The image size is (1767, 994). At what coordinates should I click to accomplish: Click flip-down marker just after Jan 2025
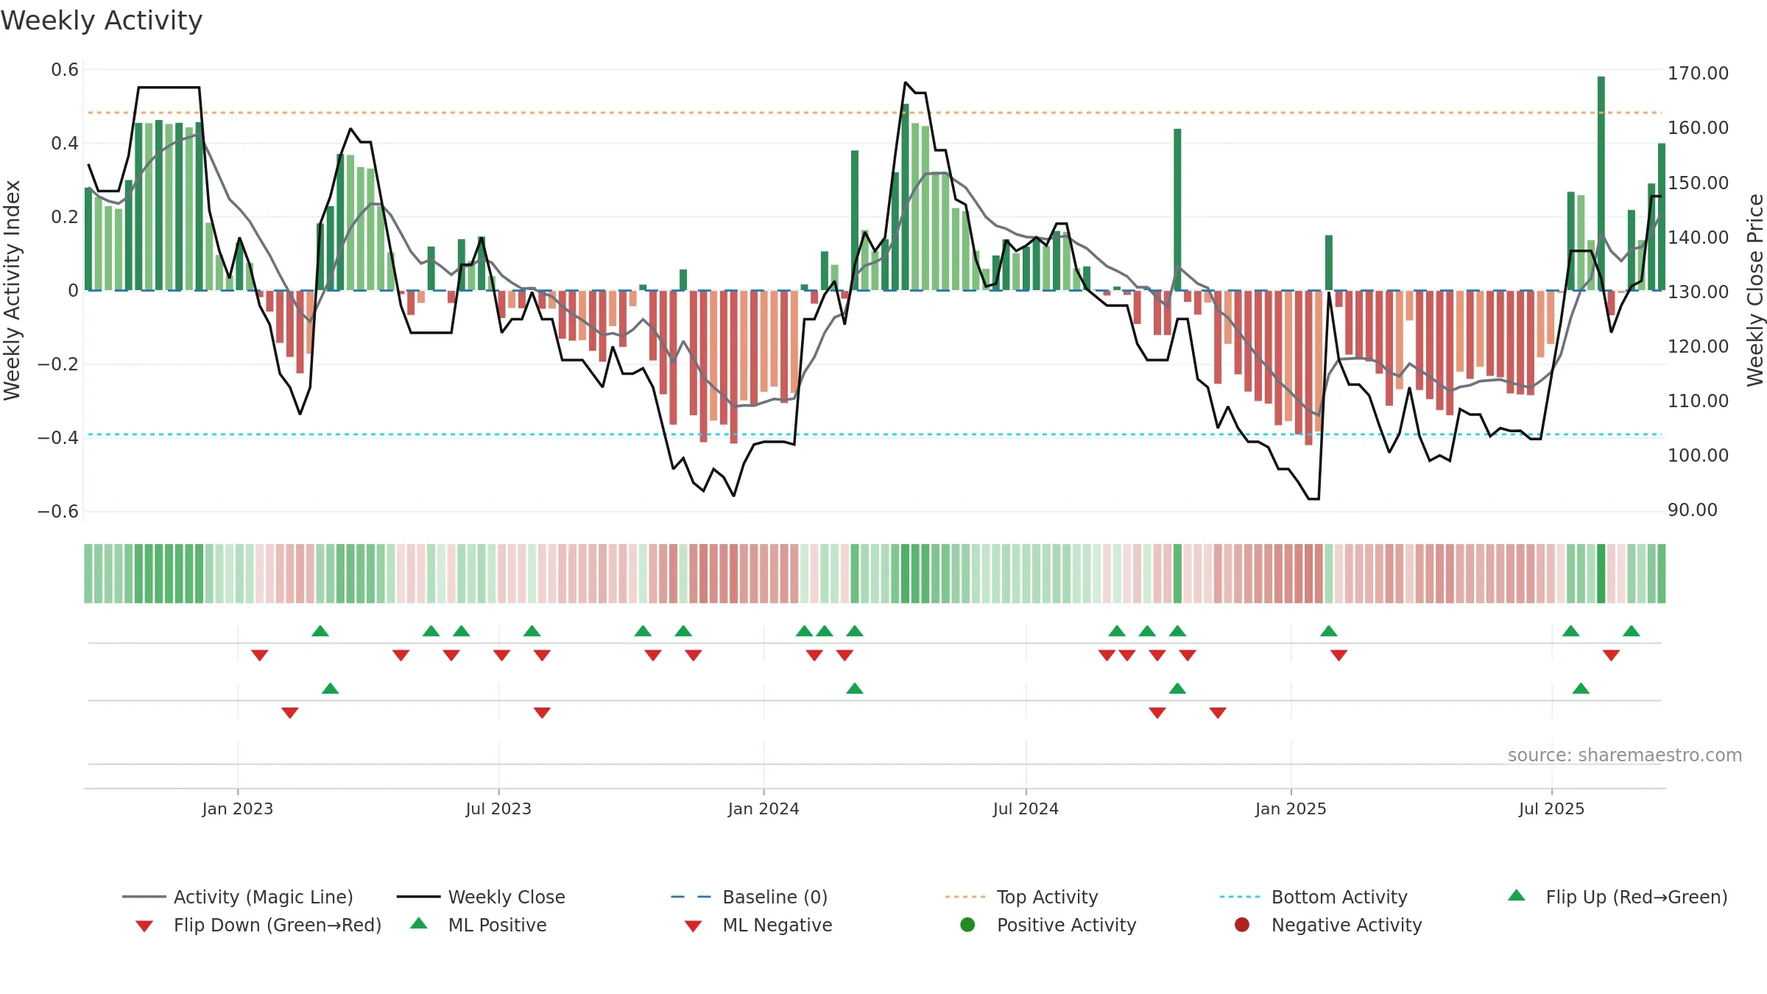click(1339, 655)
